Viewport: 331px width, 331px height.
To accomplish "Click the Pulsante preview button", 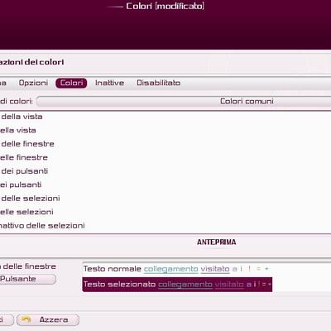I will click(27, 279).
